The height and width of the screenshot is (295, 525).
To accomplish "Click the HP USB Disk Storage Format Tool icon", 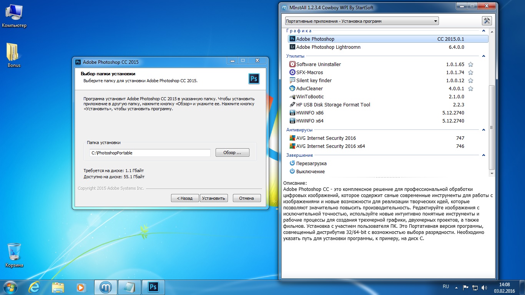I will (x=292, y=104).
